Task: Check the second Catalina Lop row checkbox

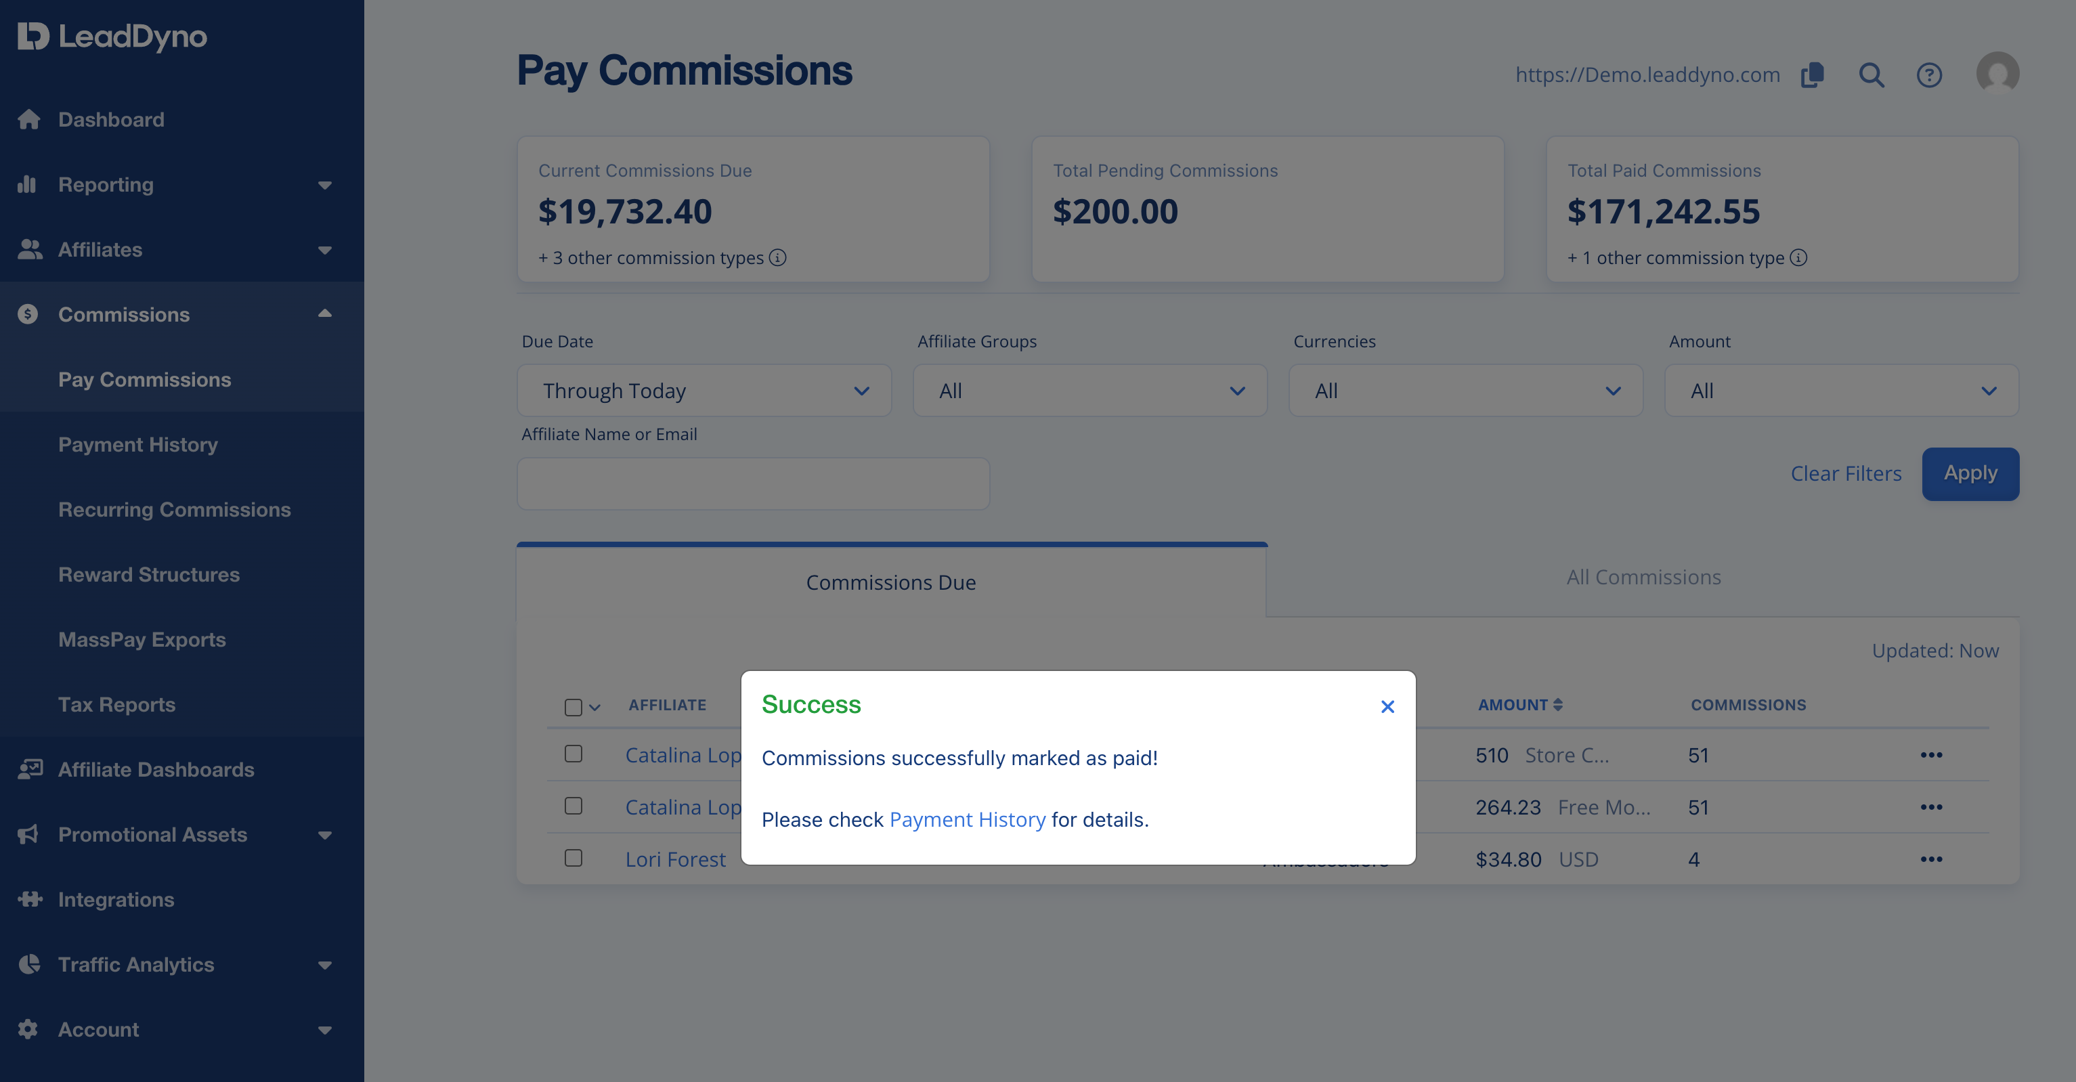Action: point(574,806)
